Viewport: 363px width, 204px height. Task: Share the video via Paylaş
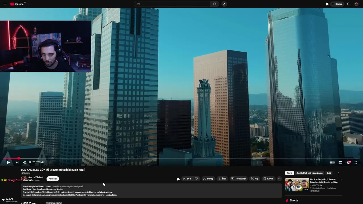click(x=208, y=179)
